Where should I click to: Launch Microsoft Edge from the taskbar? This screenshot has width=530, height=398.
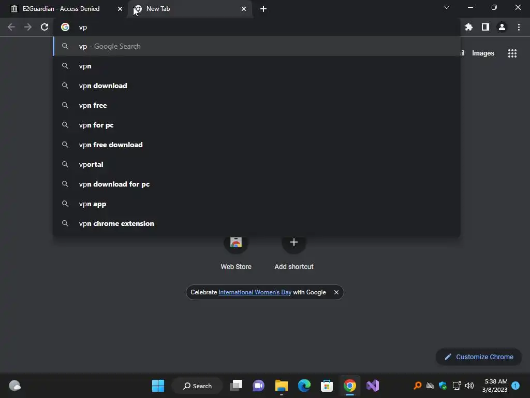coord(304,386)
